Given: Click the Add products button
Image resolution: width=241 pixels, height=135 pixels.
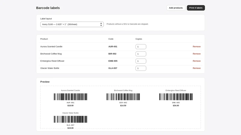Looking at the screenshot, I should (x=176, y=8).
